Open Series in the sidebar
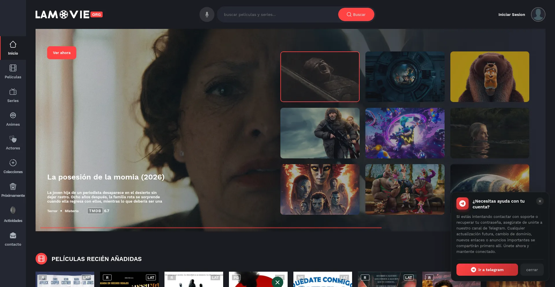Viewport: 555px width, 287px height. pyautogui.click(x=13, y=95)
